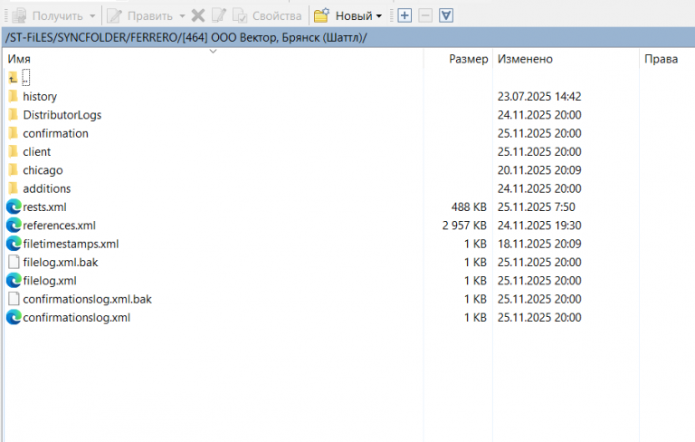This screenshot has width=695, height=442.
Task: Select the filelog.xml file name
Action: [x=50, y=281]
